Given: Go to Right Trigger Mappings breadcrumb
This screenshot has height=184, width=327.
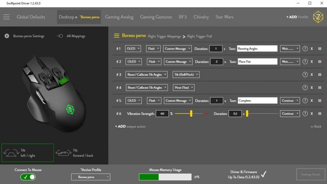Looking at the screenshot, I should point(164,36).
